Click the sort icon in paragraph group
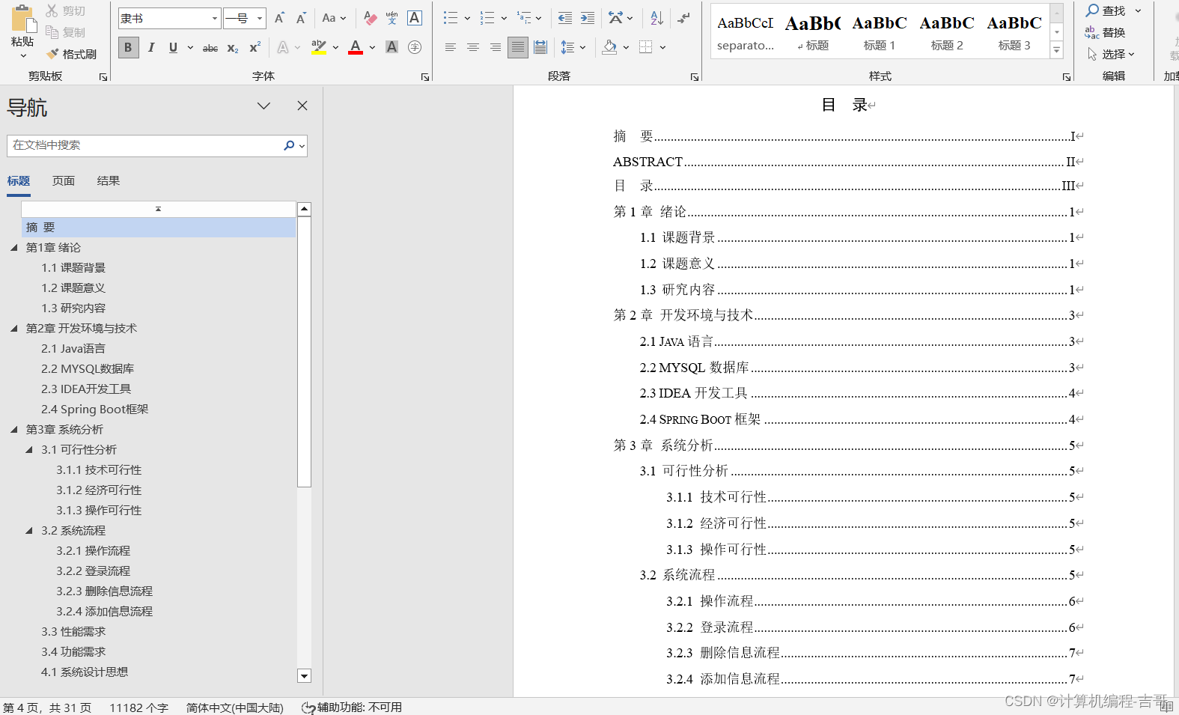Viewport: 1179px width, 715px height. coord(656,18)
